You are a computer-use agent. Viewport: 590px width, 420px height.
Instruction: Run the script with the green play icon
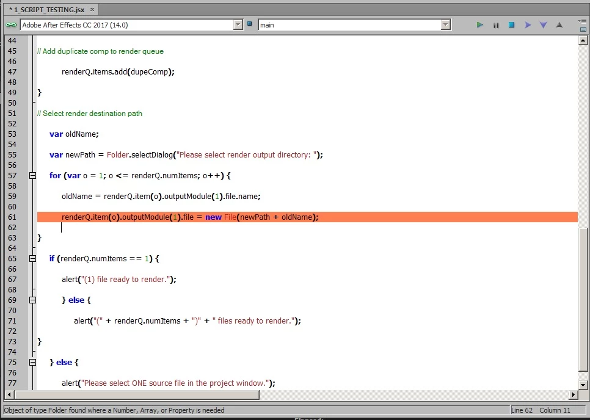pyautogui.click(x=479, y=25)
